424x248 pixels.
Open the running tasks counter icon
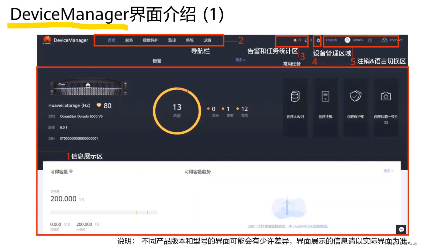306,40
